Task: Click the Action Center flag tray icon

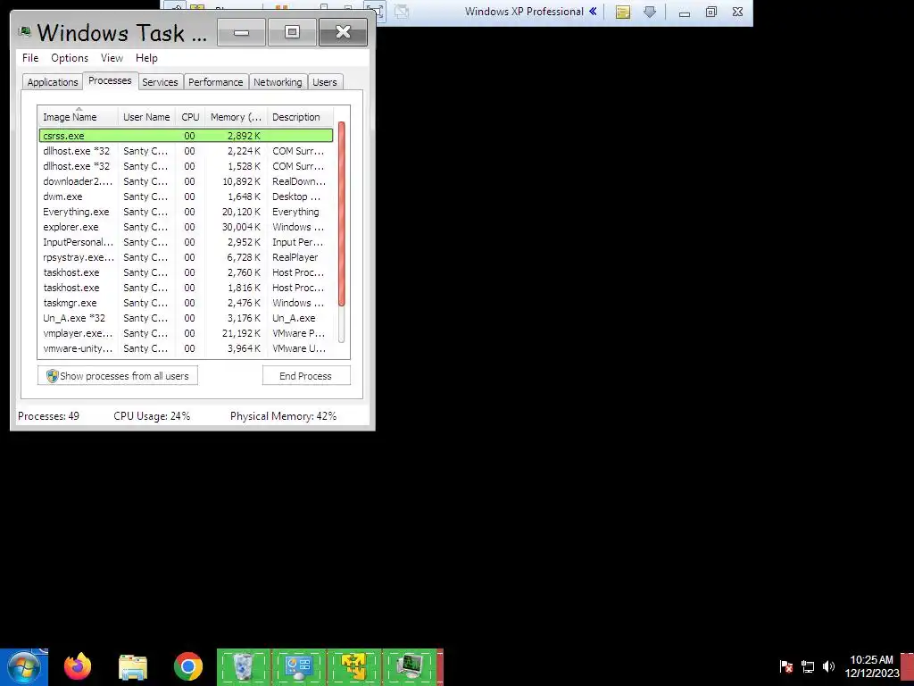Action: point(785,666)
